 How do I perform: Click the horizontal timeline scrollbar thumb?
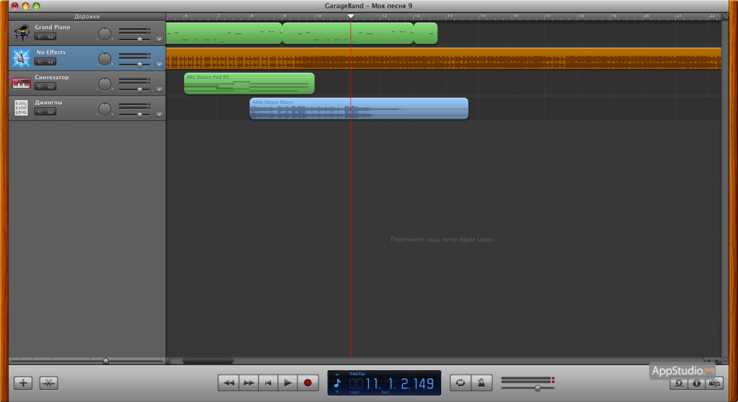(208, 361)
